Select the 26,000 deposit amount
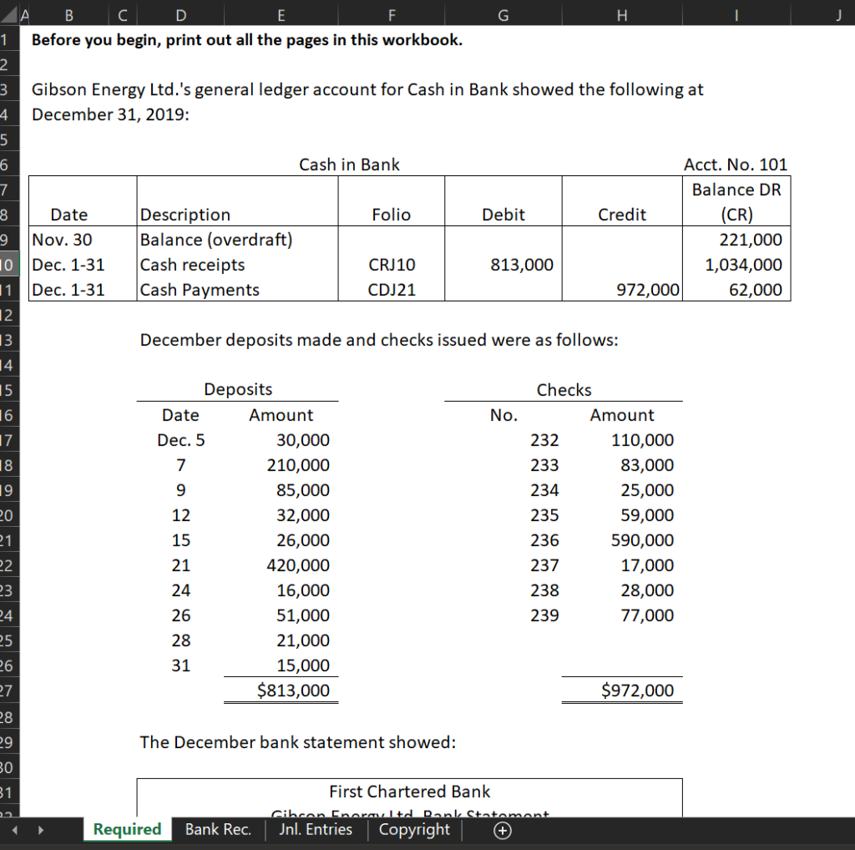The image size is (855, 850). 281,540
